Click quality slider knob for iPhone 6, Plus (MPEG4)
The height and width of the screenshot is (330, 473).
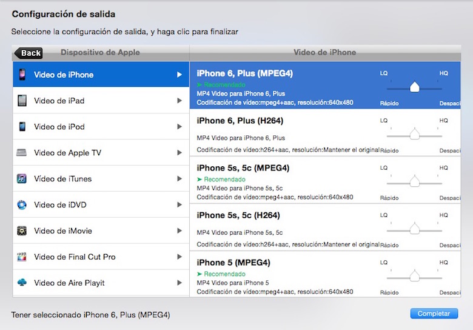pos(414,87)
